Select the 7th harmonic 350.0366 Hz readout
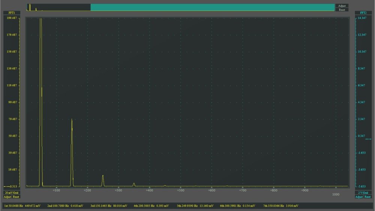 pos(281,206)
